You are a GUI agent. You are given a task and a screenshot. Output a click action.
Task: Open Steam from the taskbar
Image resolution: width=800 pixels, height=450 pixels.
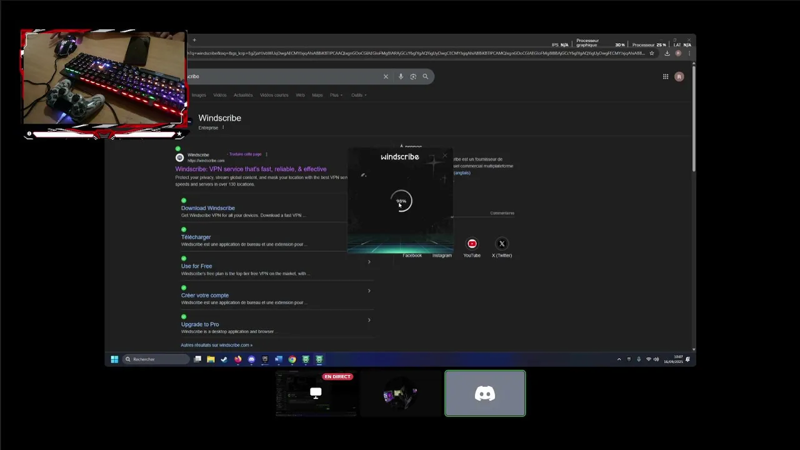point(224,359)
